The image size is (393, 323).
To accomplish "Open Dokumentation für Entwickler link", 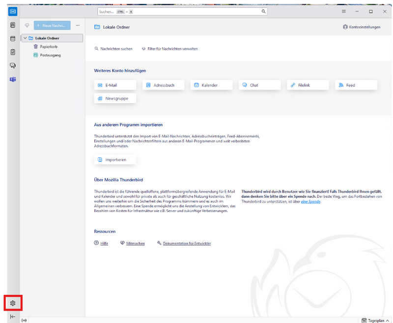I will click(187, 243).
